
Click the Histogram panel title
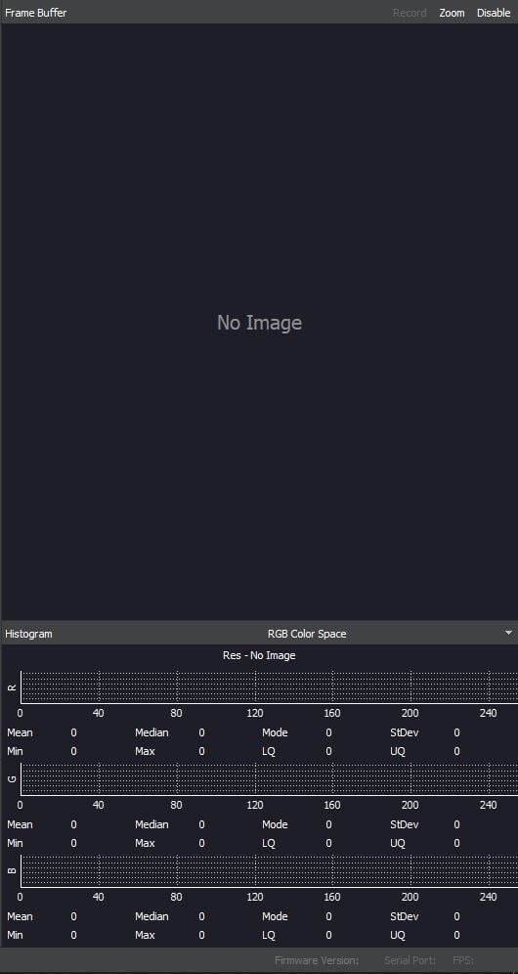[28, 634]
